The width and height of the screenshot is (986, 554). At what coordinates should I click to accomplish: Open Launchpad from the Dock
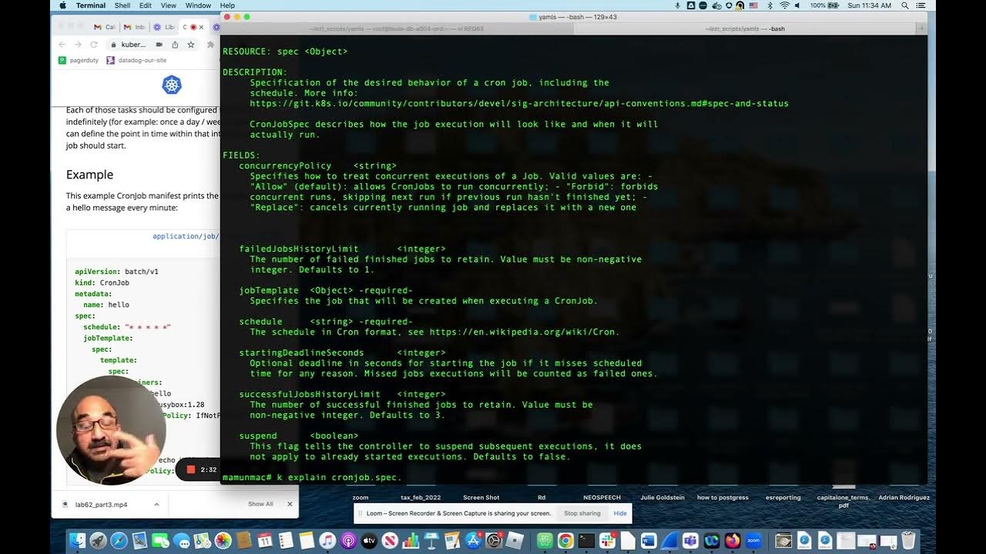pos(98,540)
